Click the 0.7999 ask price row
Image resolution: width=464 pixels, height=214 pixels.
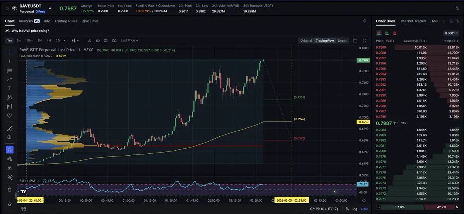click(x=418, y=47)
